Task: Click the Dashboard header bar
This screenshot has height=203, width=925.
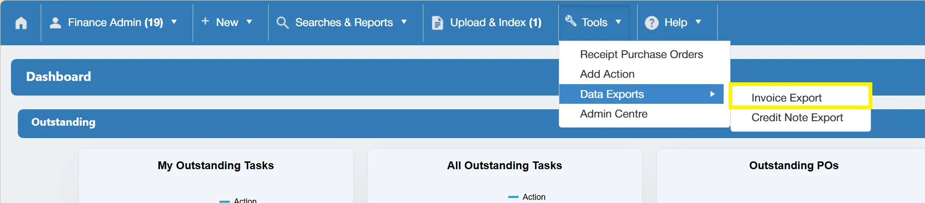Action: click(468, 77)
